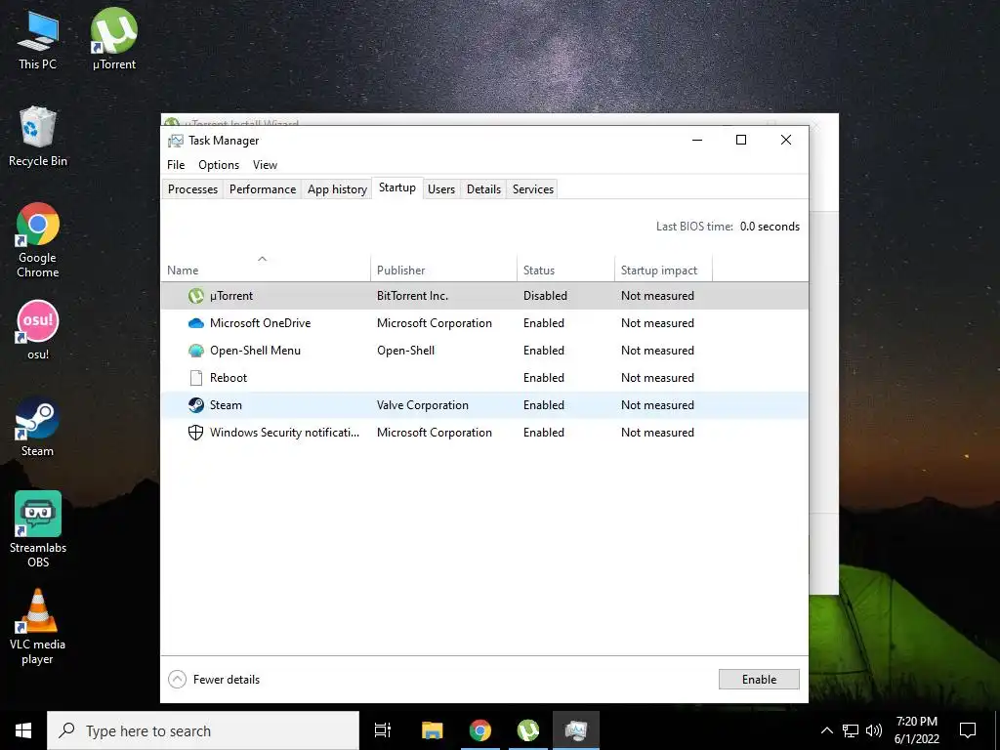The height and width of the screenshot is (750, 1000).
Task: Open File Explorer from the taskbar
Action: 432,730
